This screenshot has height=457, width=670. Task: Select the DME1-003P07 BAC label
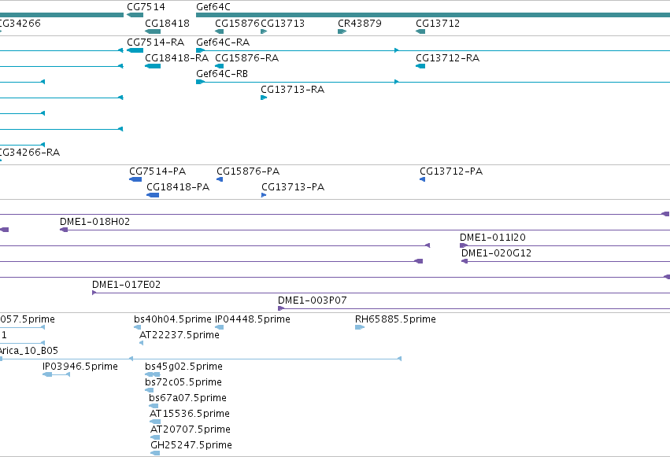(312, 300)
